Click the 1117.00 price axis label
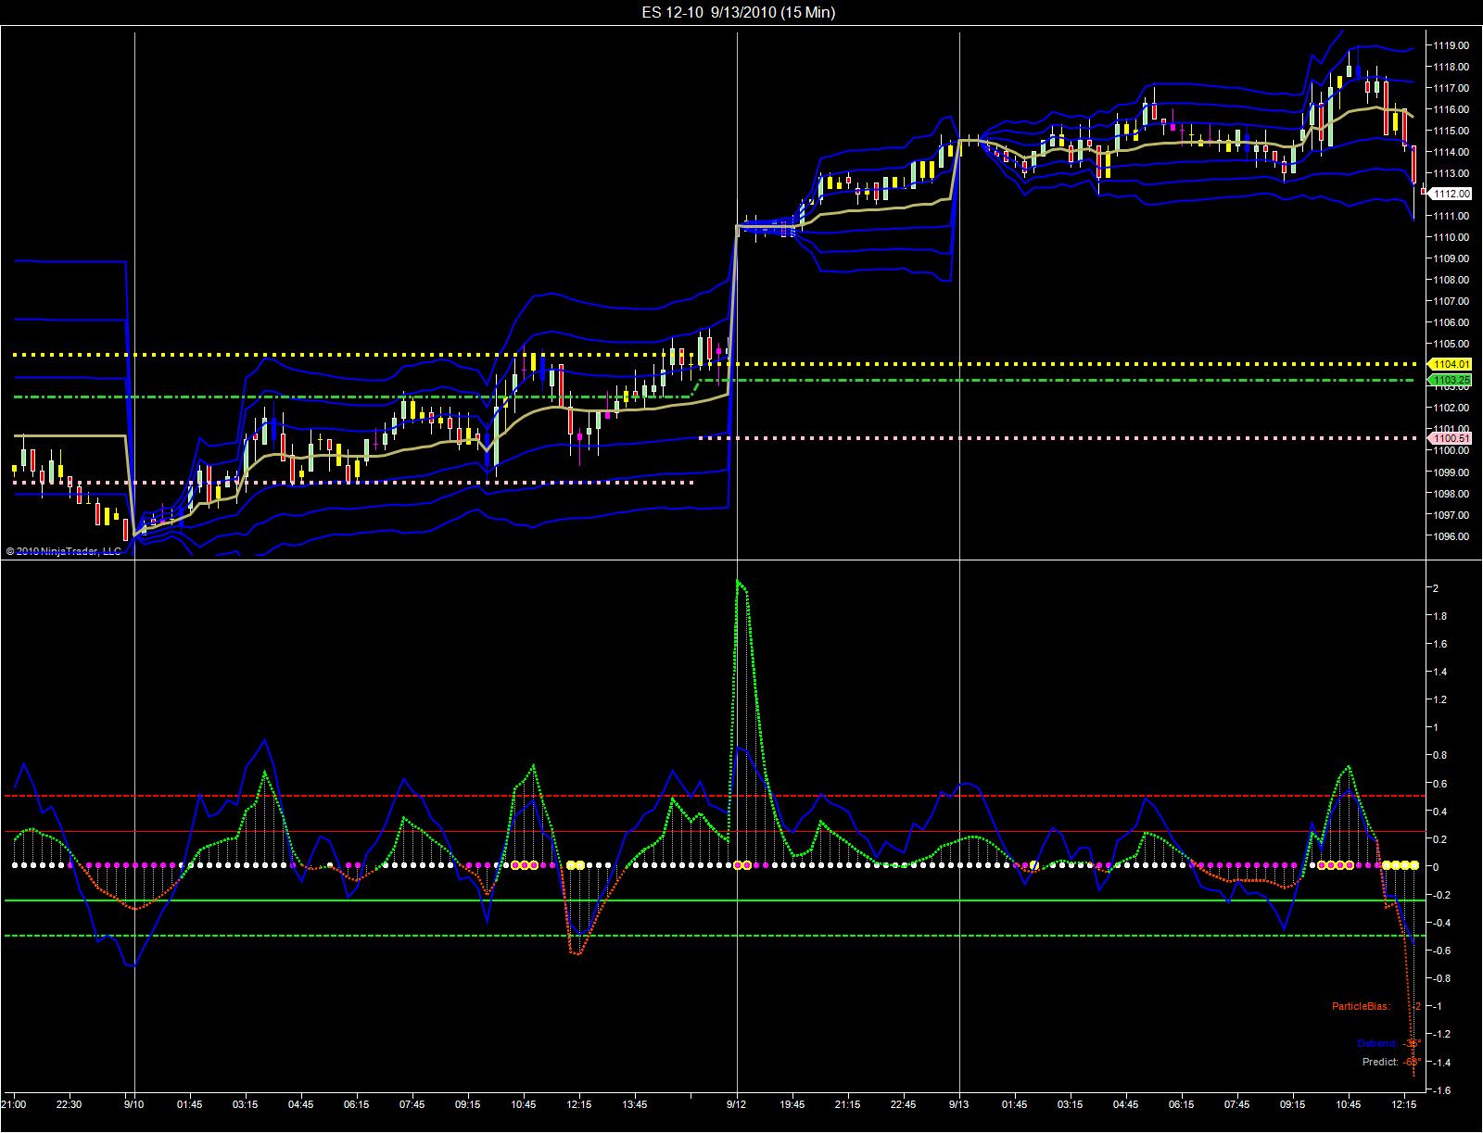 point(1451,88)
